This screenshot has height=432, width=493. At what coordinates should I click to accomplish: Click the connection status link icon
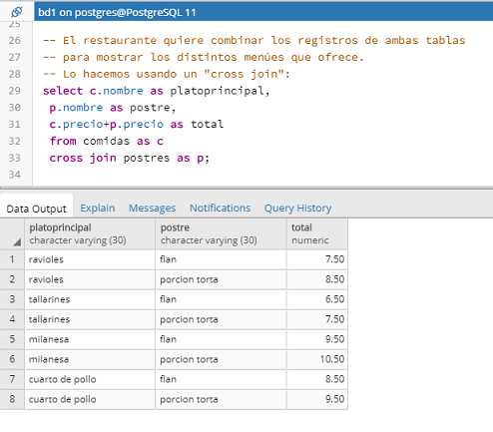17,12
